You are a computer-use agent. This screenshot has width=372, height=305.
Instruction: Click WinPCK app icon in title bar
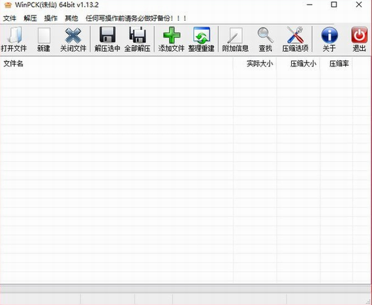[x=8, y=5]
